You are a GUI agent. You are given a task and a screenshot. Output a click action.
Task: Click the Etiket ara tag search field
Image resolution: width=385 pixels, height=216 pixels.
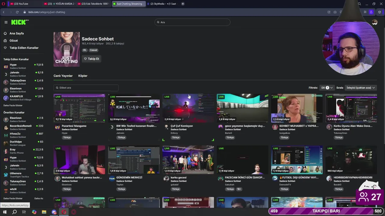point(86,88)
